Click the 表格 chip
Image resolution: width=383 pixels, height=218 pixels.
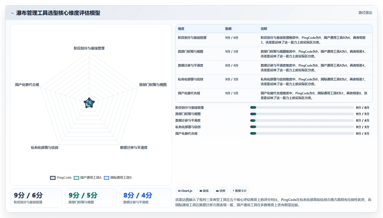click(x=204, y=191)
